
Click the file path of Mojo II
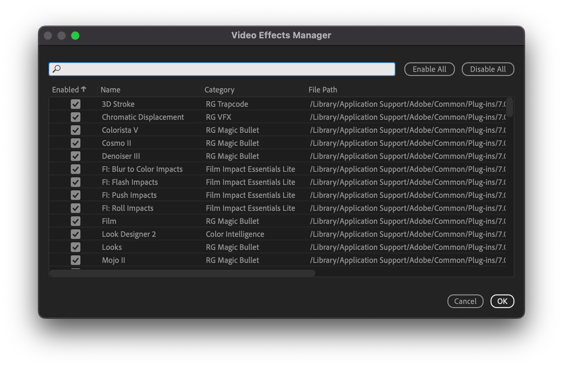pyautogui.click(x=408, y=260)
